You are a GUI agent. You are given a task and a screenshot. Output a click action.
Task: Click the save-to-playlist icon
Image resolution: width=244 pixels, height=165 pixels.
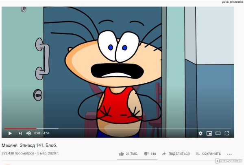click(x=198, y=154)
